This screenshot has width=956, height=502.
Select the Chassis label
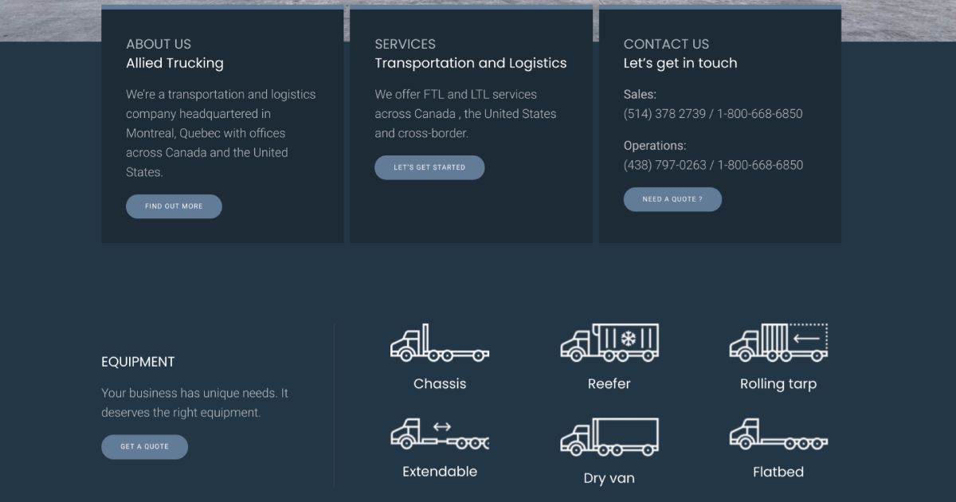coord(440,384)
